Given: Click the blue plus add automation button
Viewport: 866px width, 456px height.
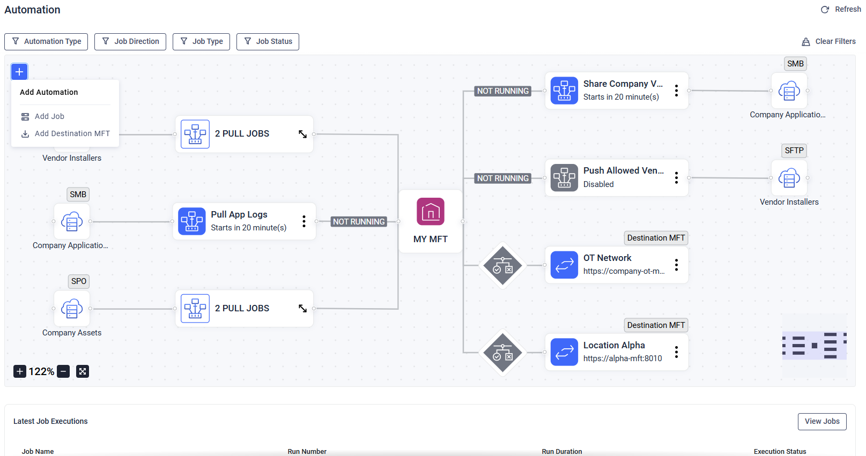Looking at the screenshot, I should (x=19, y=72).
